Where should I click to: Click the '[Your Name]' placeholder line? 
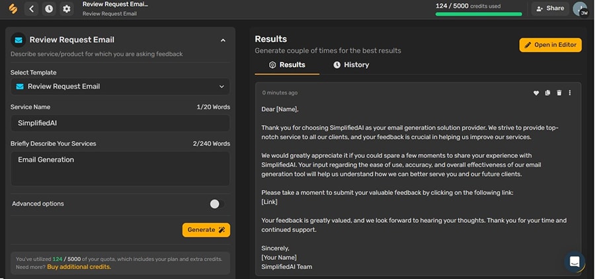[x=279, y=258]
